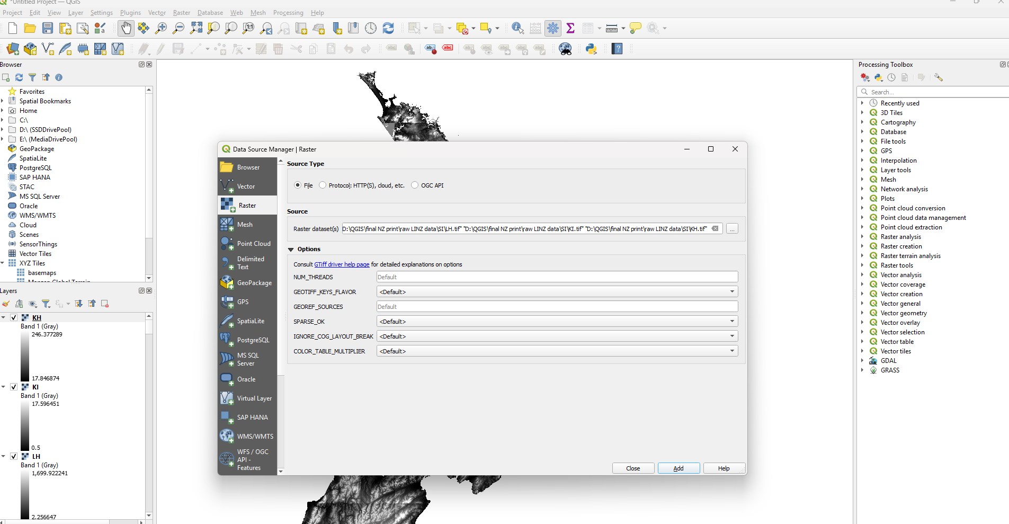Click the Add button

[678, 468]
